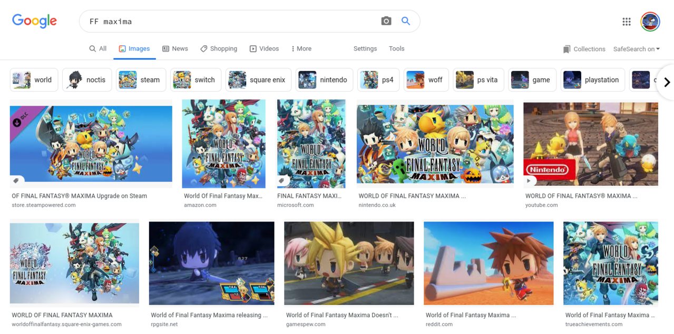Select the nintendo filter chip
The width and height of the screenshot is (674, 334).
tap(324, 80)
